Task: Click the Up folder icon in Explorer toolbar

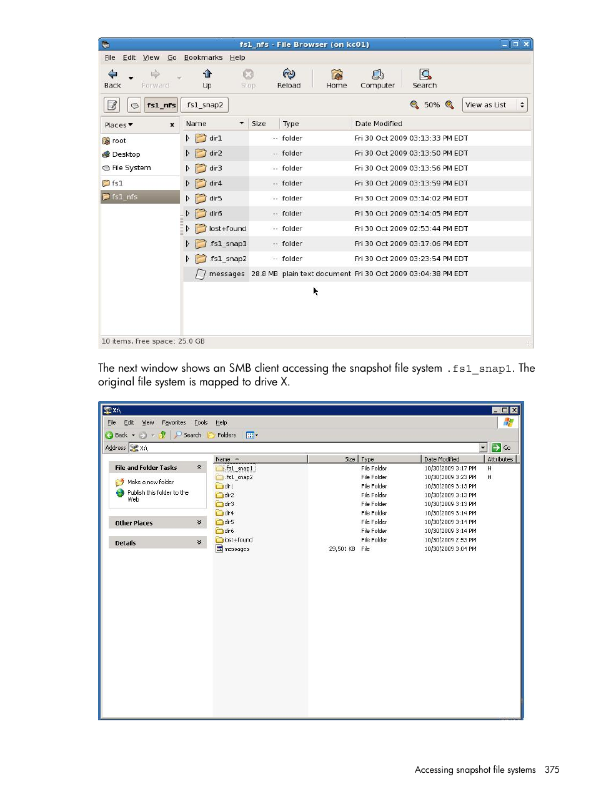Action: tap(162, 435)
